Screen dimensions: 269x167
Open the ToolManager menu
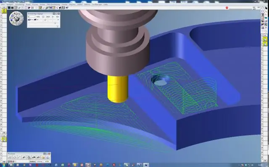97,5
